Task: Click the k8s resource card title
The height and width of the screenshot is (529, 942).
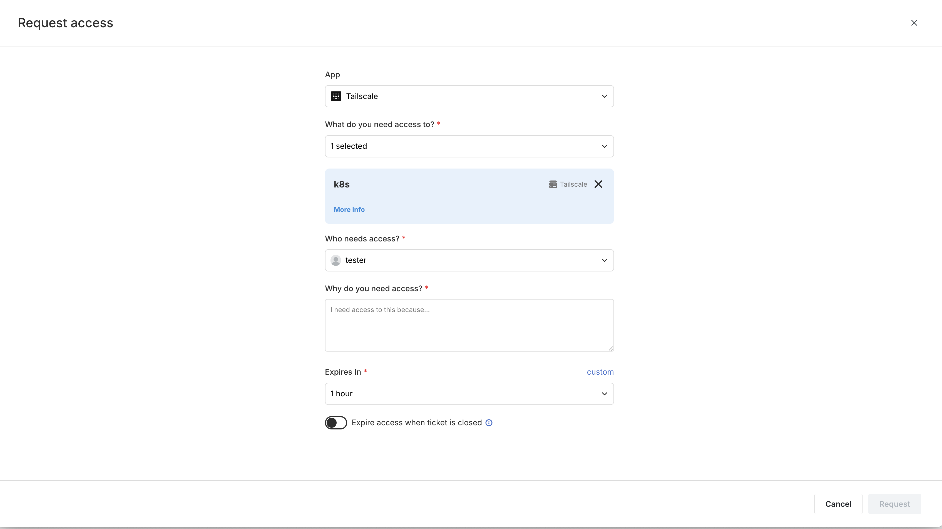Action: pyautogui.click(x=342, y=184)
